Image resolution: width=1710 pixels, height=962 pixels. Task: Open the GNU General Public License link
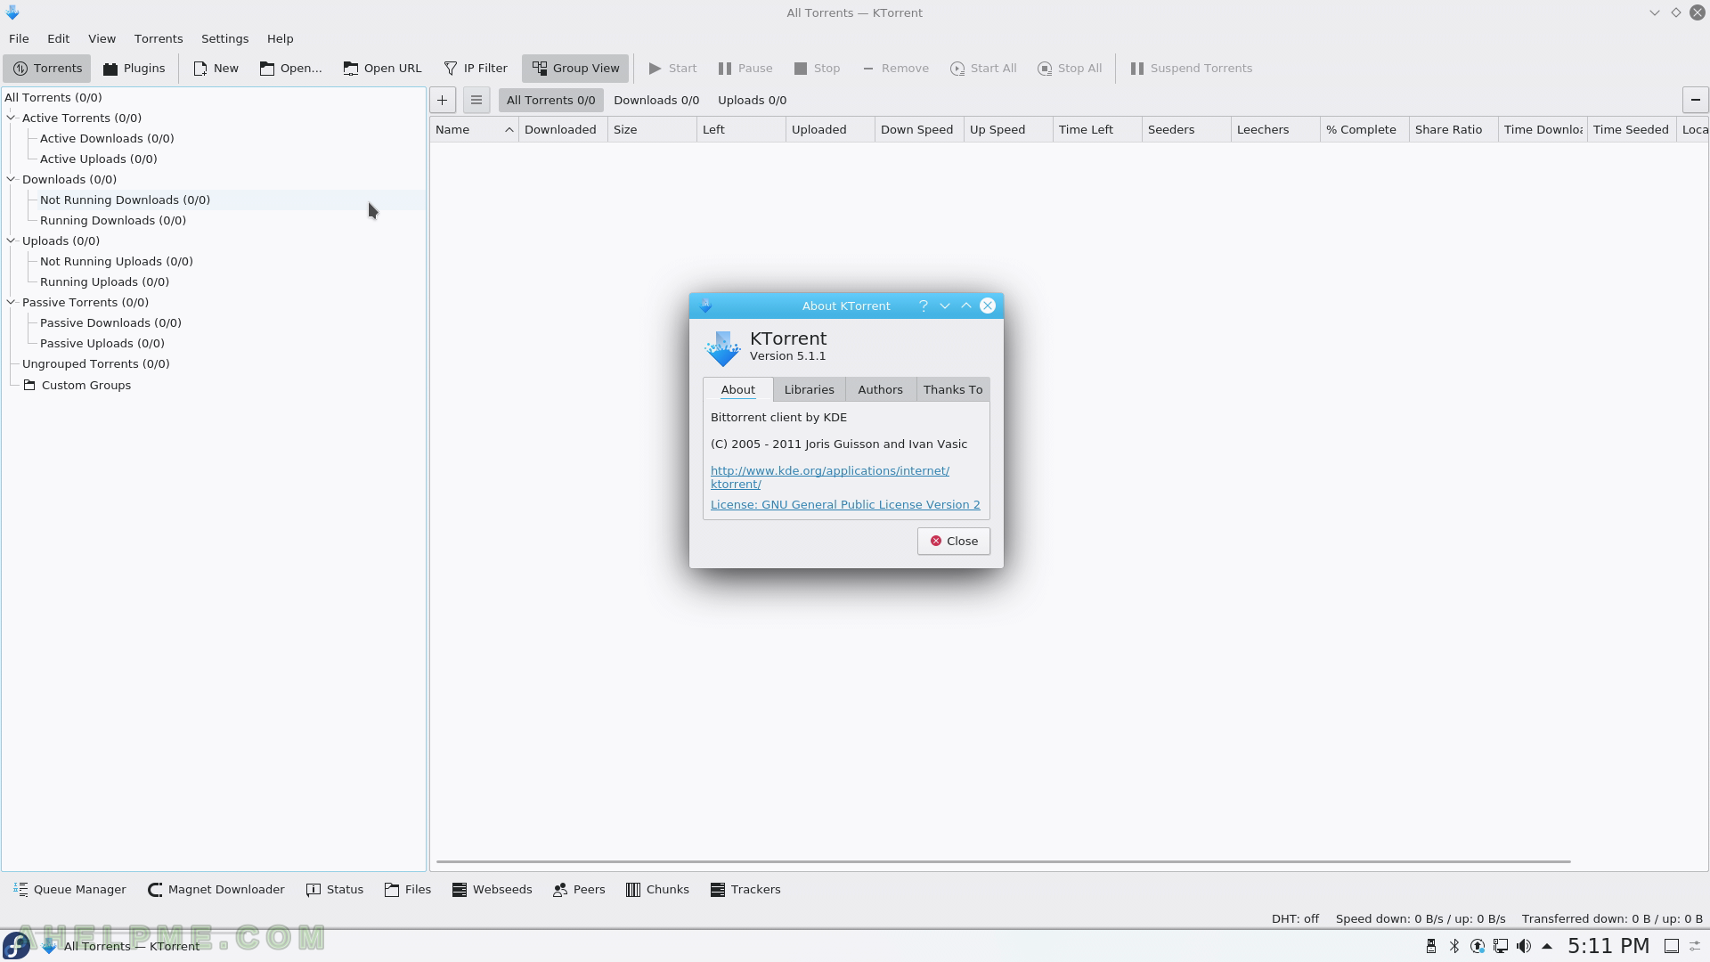click(845, 505)
